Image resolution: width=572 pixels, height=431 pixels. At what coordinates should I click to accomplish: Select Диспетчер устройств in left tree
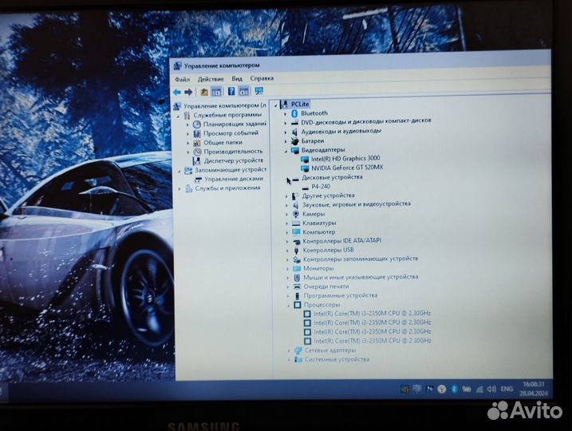coord(234,160)
